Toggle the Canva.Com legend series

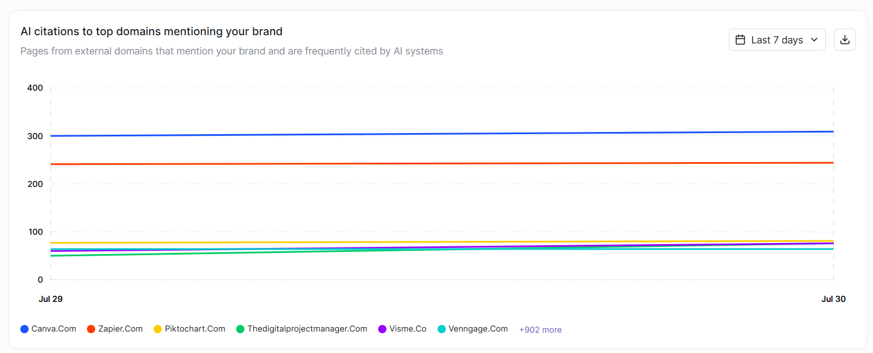click(x=48, y=329)
